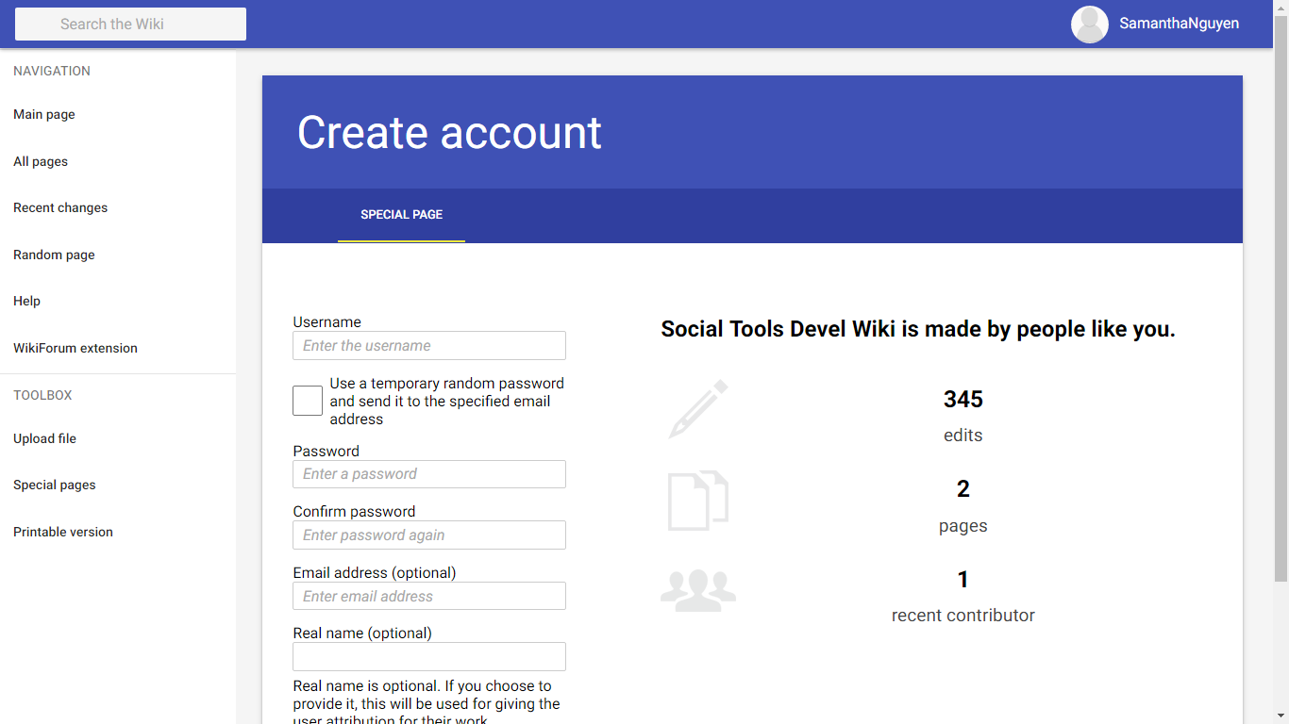
Task: Click the SamanthaNguyen username menu
Action: (1179, 24)
